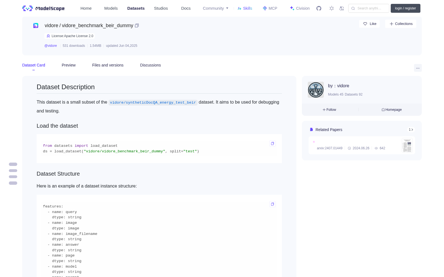Expand Related Papers count arrow
Screen dimensions: 444x277
pyautogui.click(x=411, y=130)
